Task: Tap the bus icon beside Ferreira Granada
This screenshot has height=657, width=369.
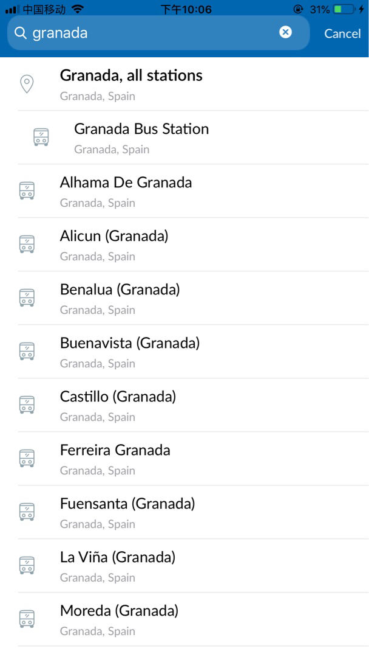Action: click(27, 459)
